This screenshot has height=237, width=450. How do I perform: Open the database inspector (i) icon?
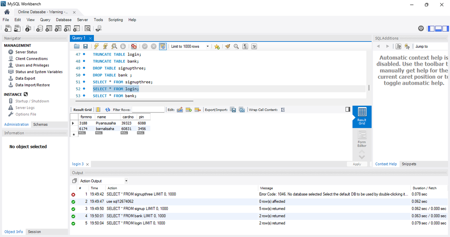[28, 28]
